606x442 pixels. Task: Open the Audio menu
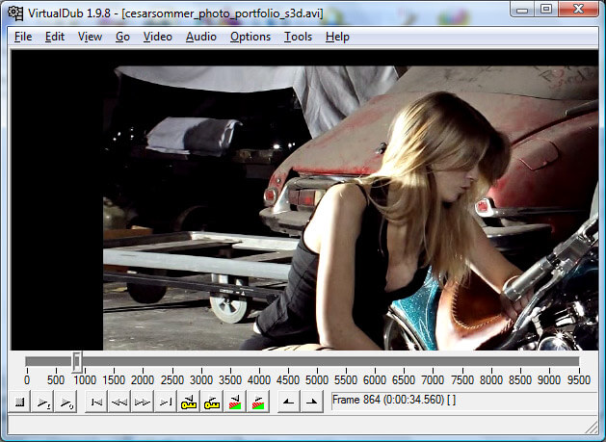201,37
